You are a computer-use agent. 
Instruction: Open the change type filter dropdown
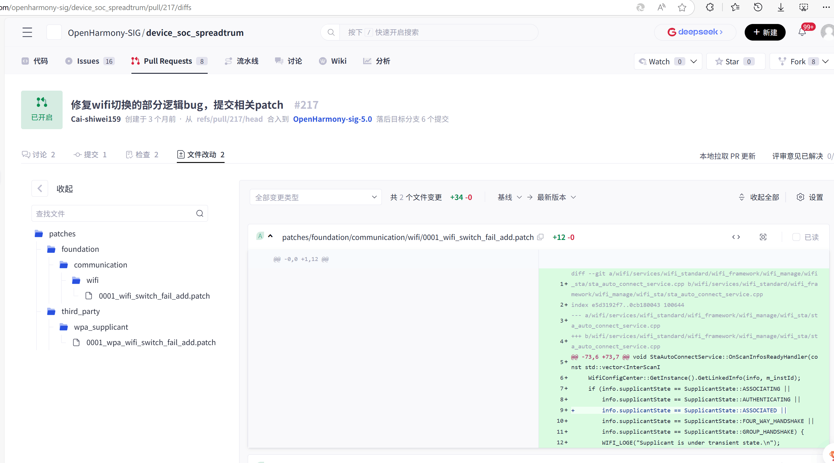click(x=315, y=197)
